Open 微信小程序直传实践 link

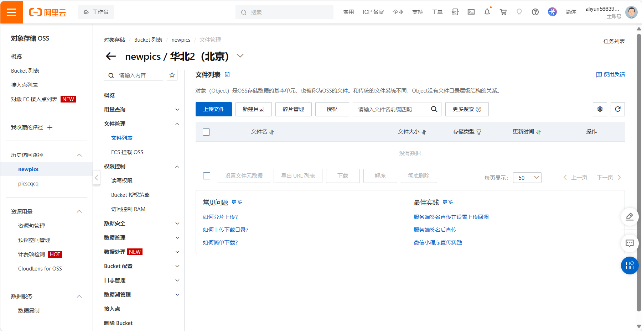438,243
